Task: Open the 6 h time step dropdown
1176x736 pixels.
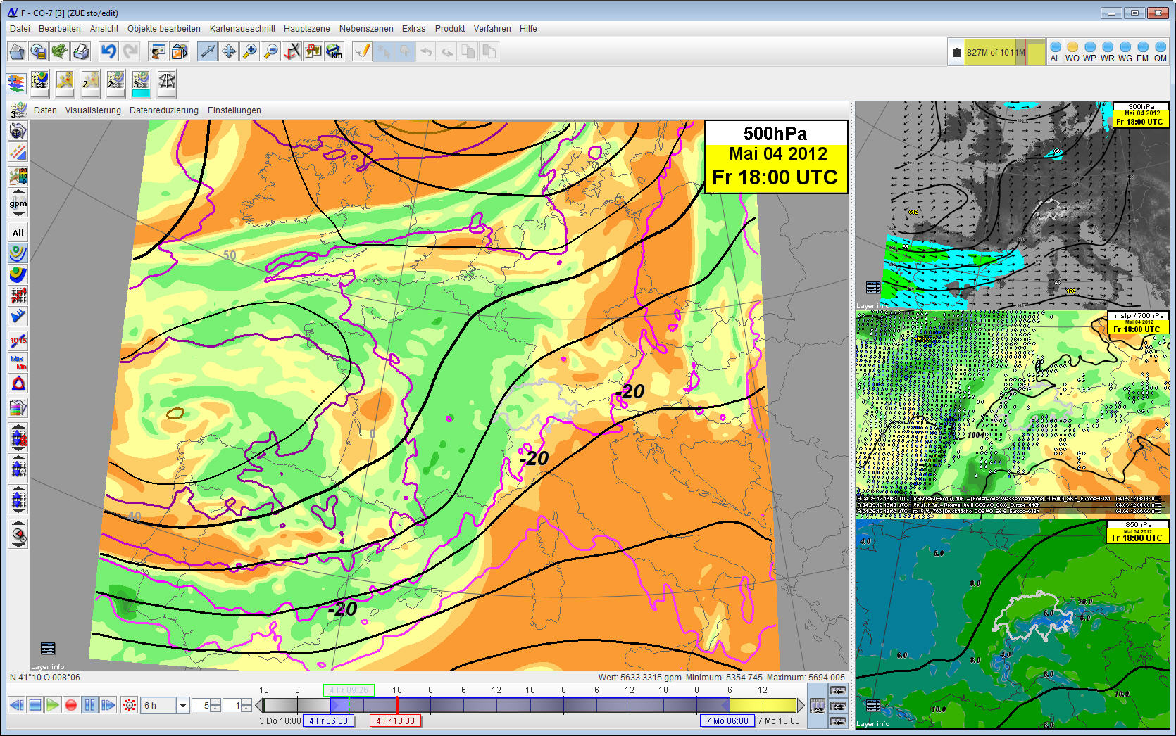Action: (183, 705)
